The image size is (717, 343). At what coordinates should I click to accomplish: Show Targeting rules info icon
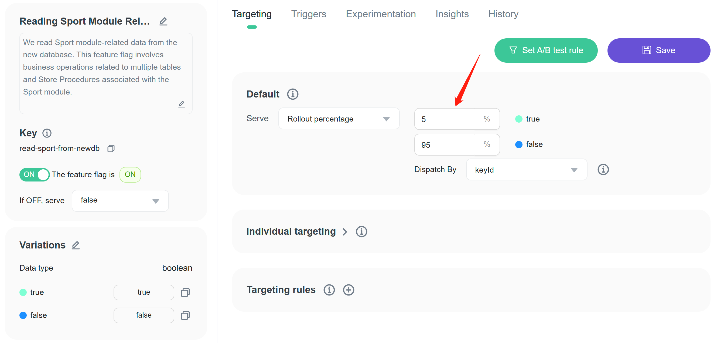[329, 290]
